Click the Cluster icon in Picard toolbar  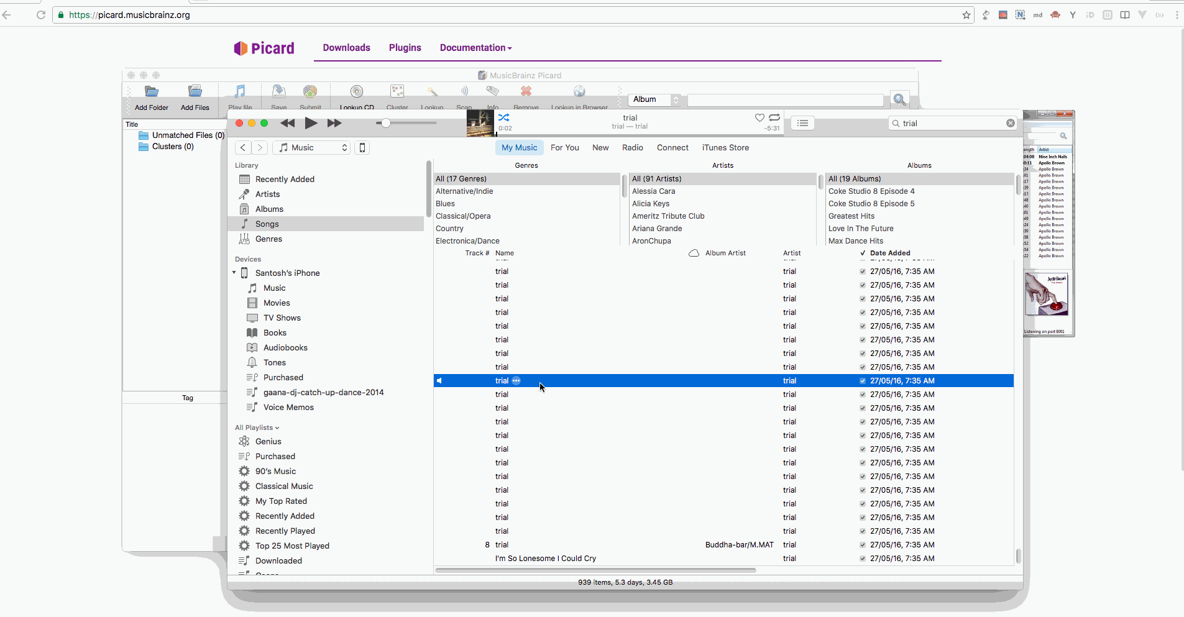(397, 92)
